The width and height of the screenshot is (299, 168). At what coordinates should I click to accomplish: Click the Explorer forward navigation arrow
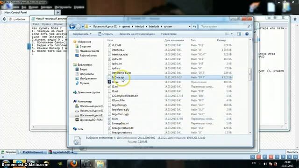coord(78,27)
